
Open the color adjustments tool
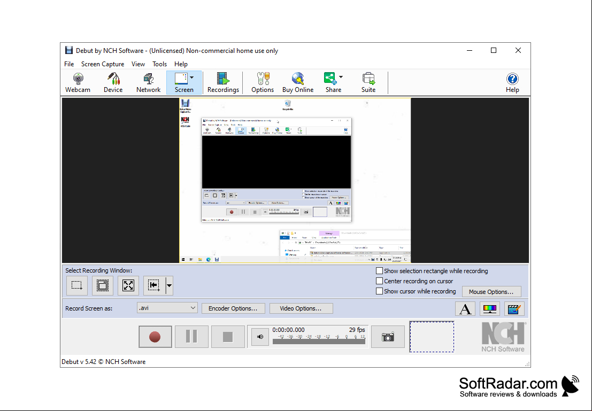490,309
